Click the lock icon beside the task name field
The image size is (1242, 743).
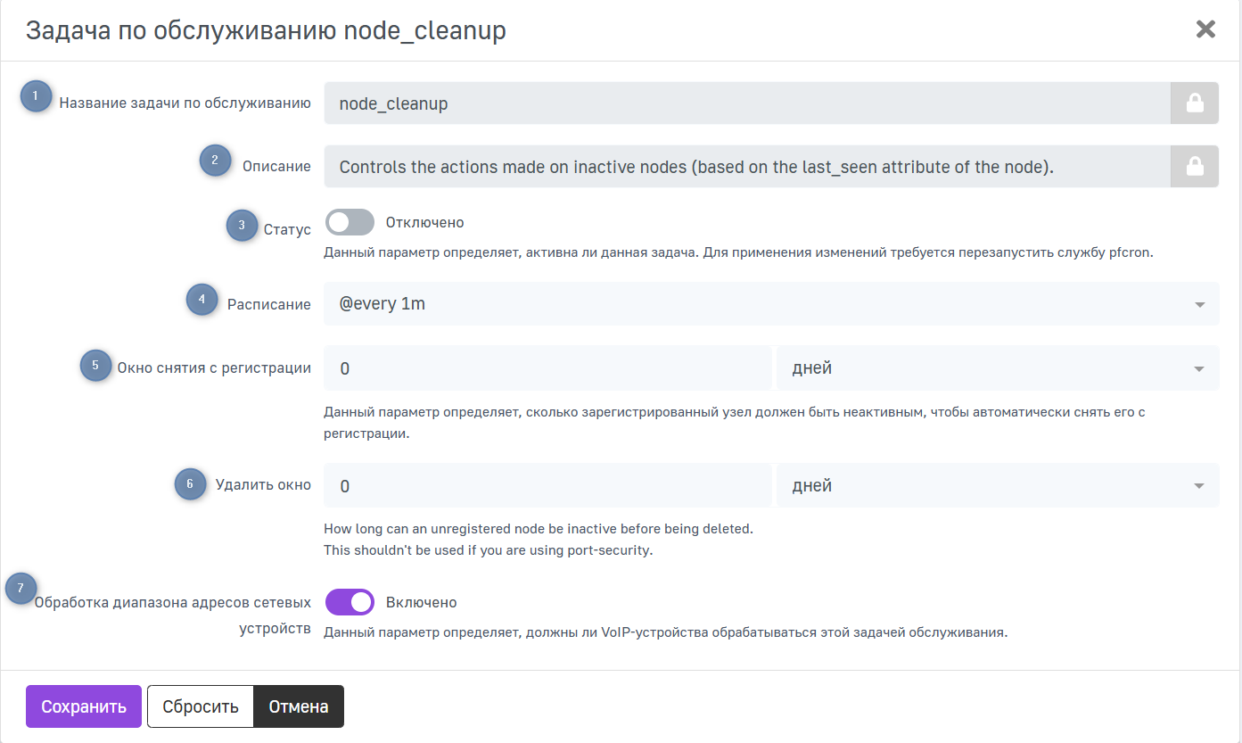[x=1194, y=103]
